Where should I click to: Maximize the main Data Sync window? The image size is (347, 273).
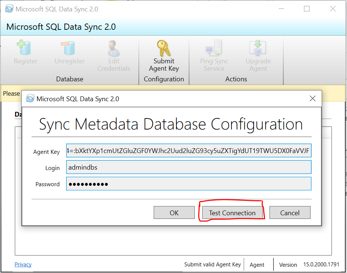[x=307, y=9]
